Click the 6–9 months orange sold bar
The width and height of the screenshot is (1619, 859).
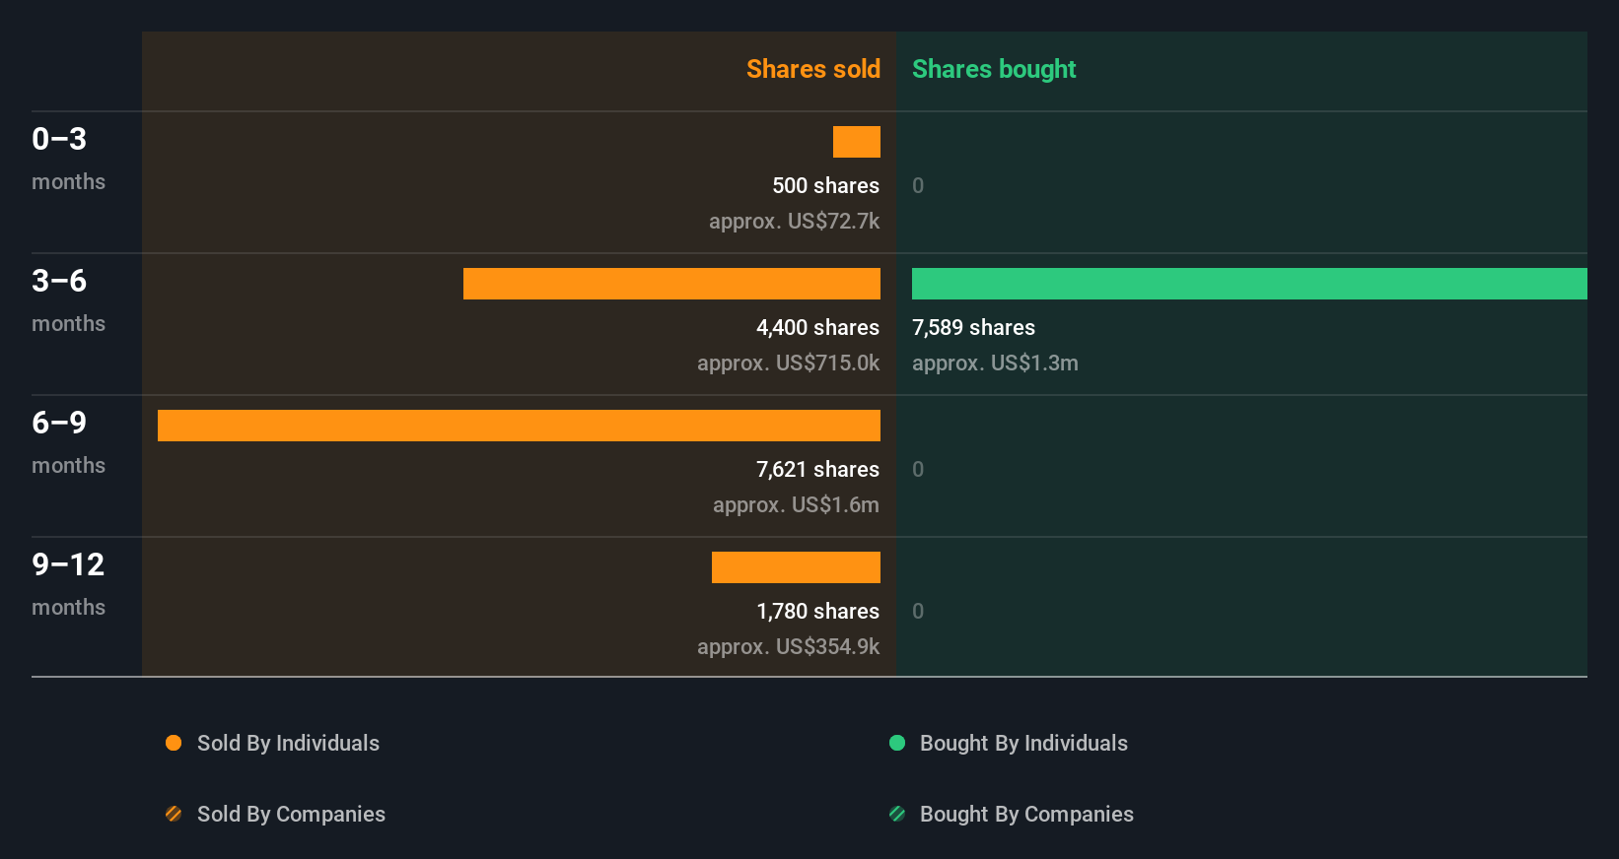[x=519, y=426]
